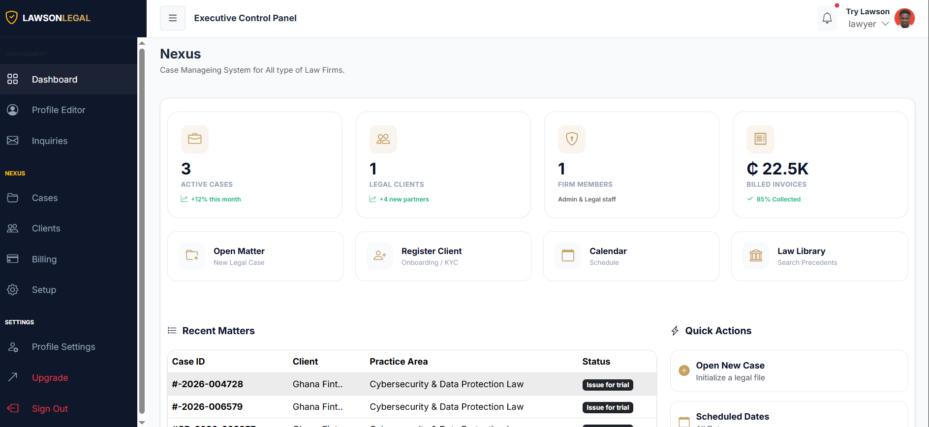This screenshot has width=929, height=427.
Task: Click the Scheduled Dates quick action
Action: (x=789, y=414)
